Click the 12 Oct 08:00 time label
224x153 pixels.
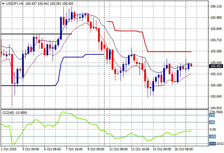tap(118, 149)
